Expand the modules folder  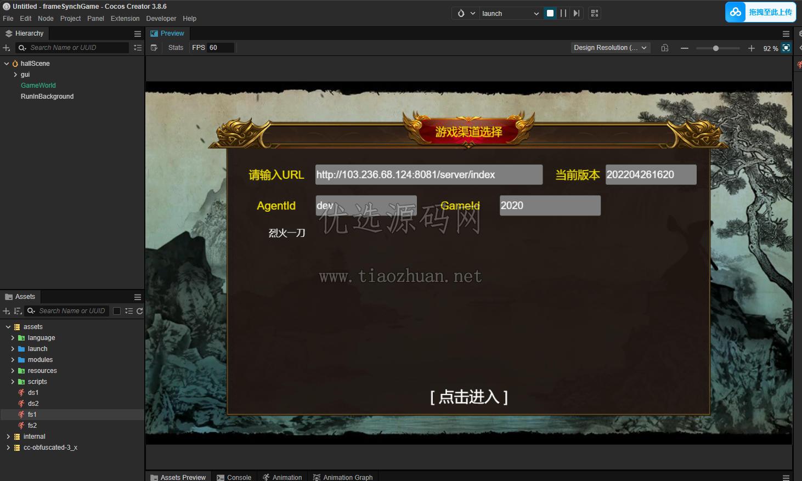[13, 360]
